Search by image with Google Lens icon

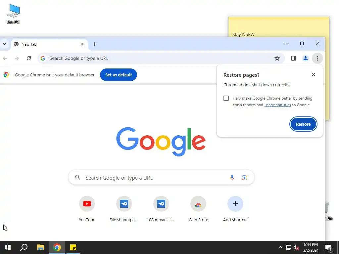pos(244,178)
